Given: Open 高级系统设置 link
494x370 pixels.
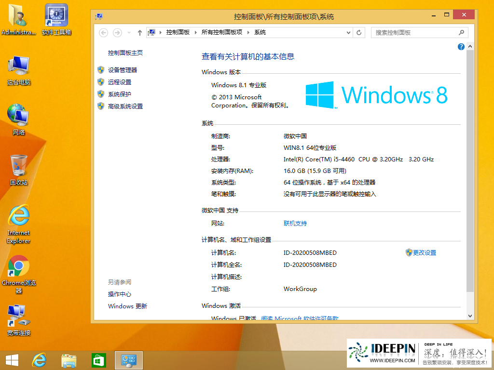Looking at the screenshot, I should [125, 106].
